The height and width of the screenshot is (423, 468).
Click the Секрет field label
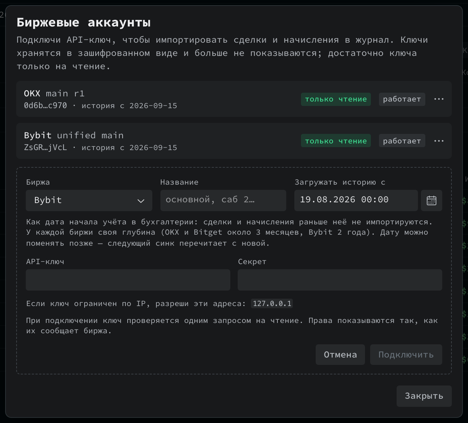click(252, 262)
